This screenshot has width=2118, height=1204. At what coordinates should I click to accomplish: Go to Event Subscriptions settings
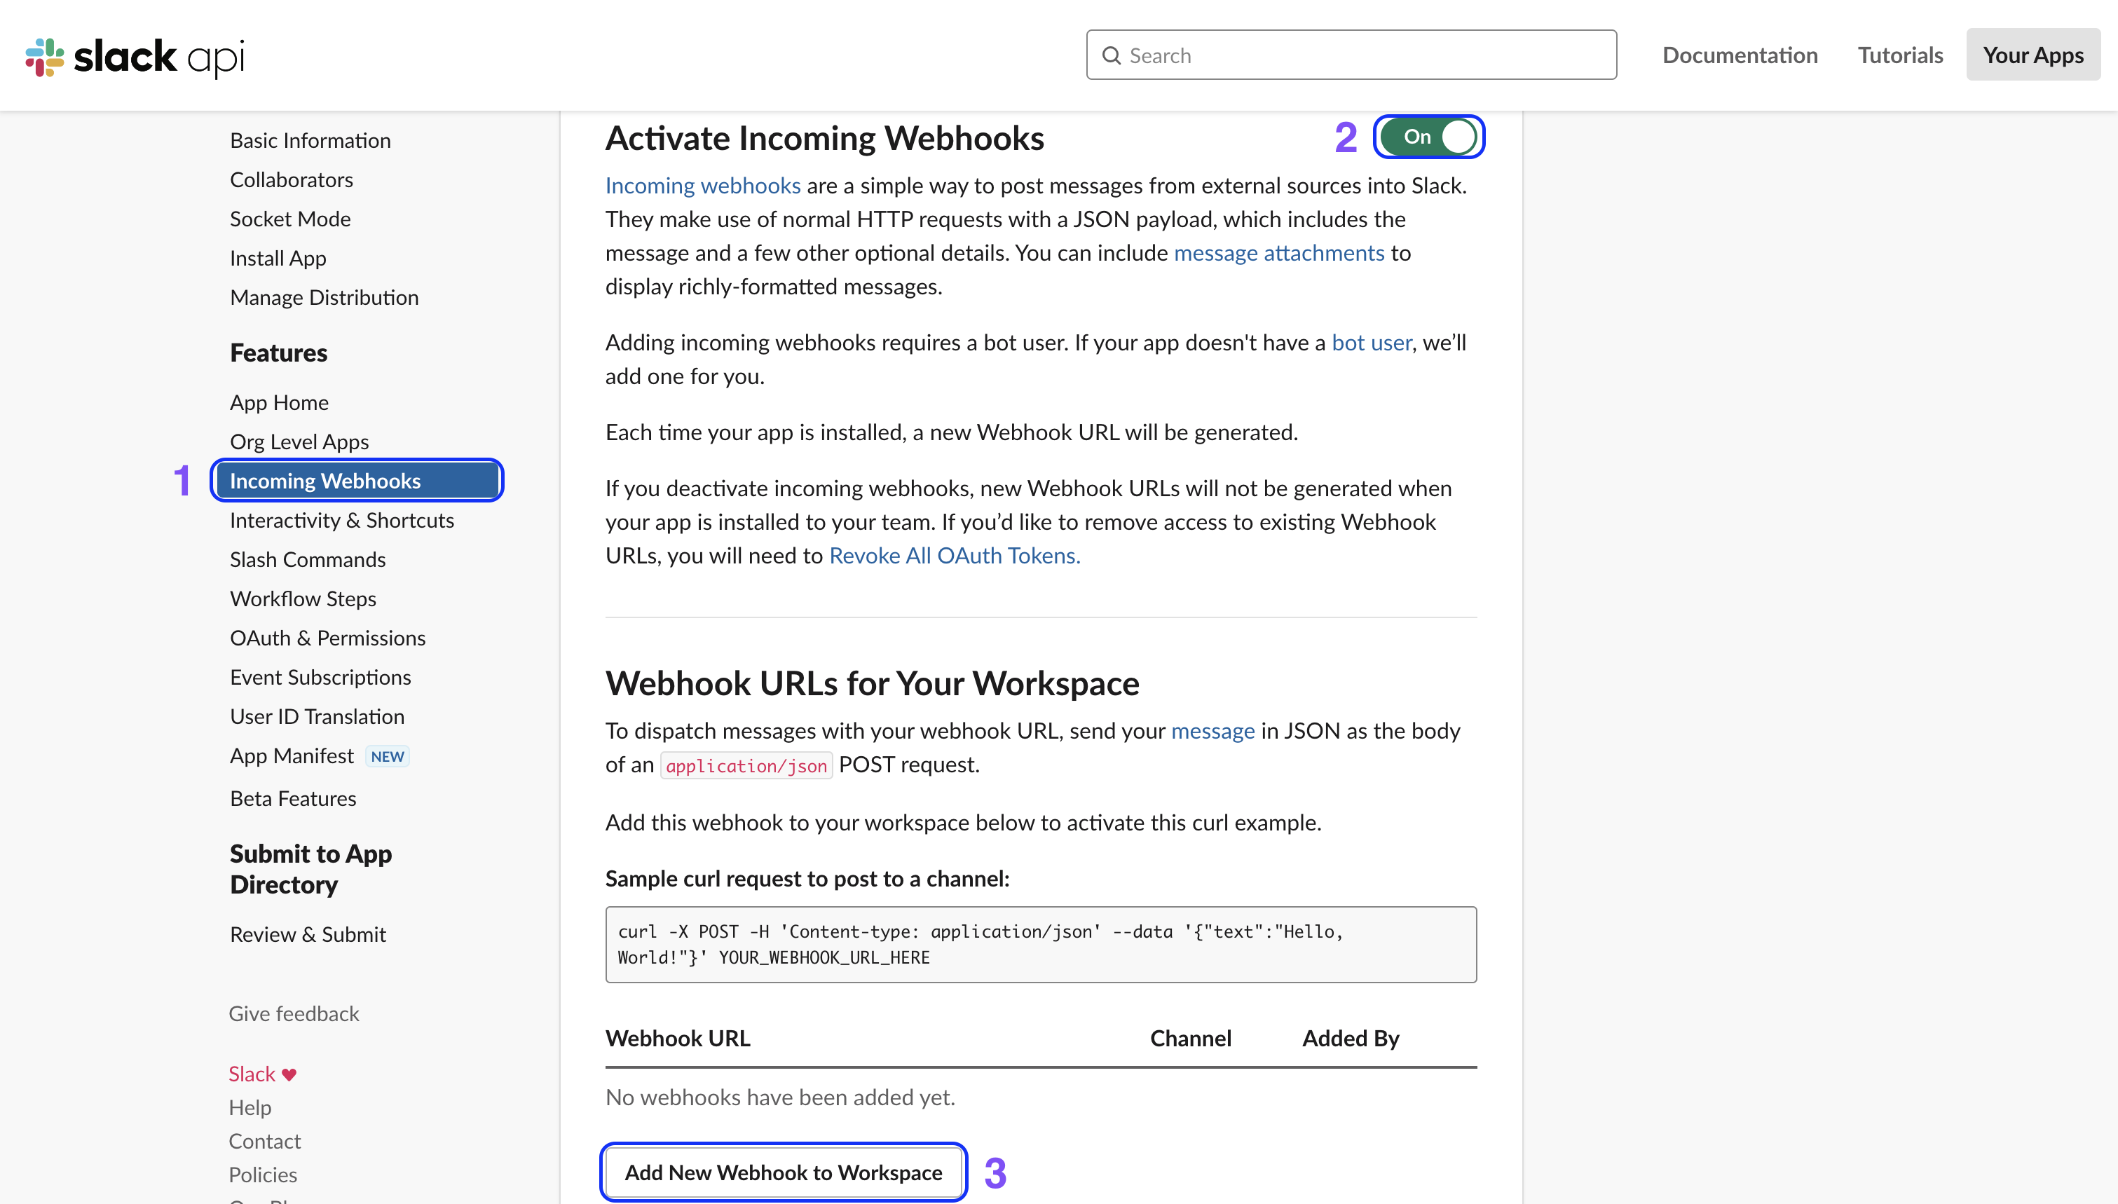click(320, 677)
